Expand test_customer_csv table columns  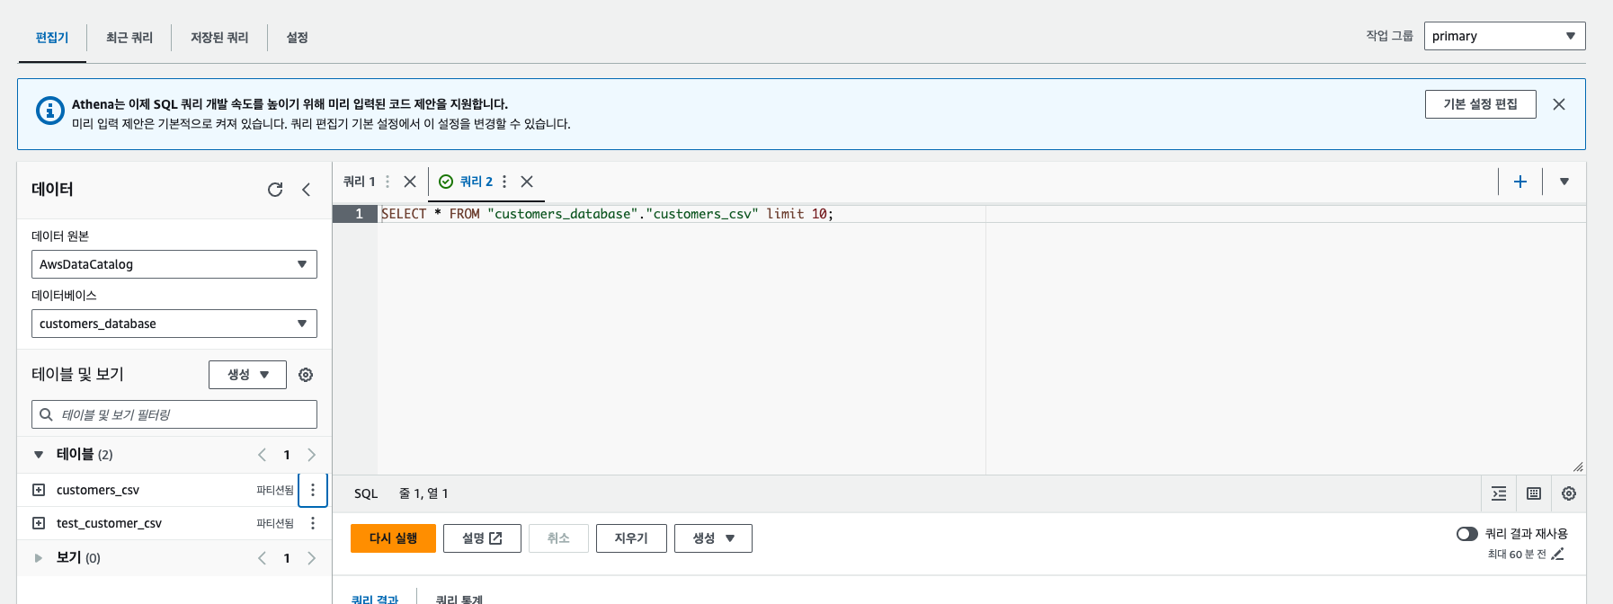point(39,523)
